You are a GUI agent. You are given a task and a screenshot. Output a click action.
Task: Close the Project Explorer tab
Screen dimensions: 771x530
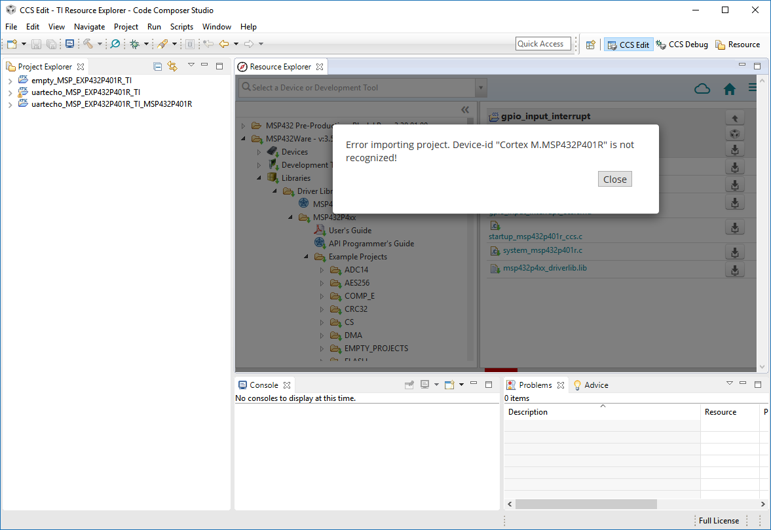pyautogui.click(x=81, y=66)
